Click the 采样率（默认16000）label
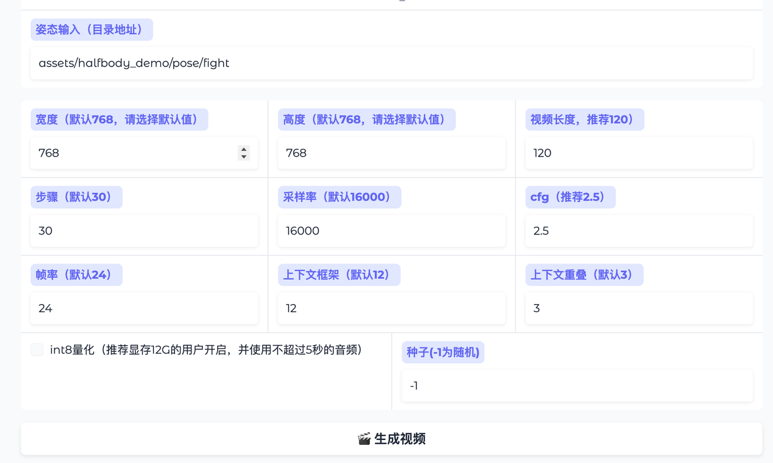The image size is (773, 463). click(339, 197)
